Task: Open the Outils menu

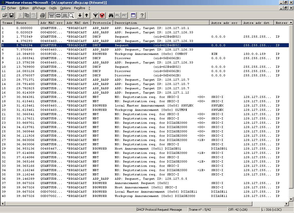Action: [53, 8]
